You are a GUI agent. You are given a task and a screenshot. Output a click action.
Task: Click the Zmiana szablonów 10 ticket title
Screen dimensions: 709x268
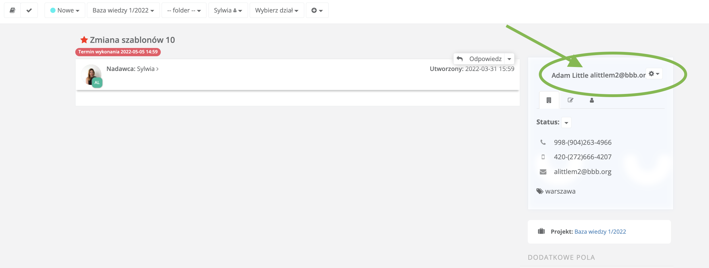click(x=132, y=40)
